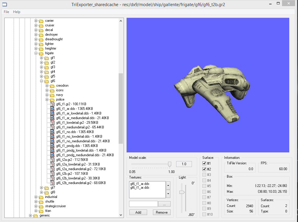298x222 pixels.
Task: Toggle the surface #4 checkbox
Action: coord(204,180)
